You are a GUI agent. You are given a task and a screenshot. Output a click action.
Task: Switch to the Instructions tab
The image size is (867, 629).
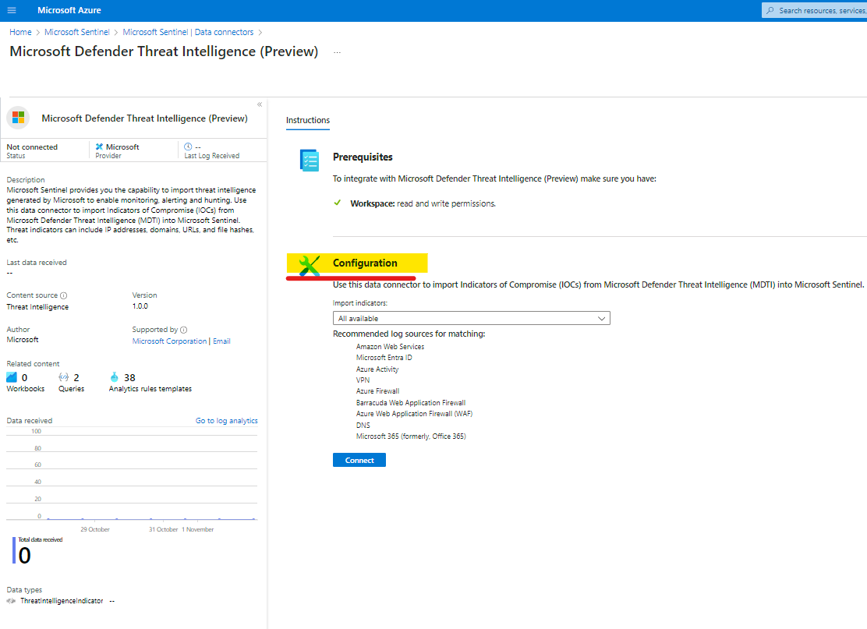click(308, 121)
